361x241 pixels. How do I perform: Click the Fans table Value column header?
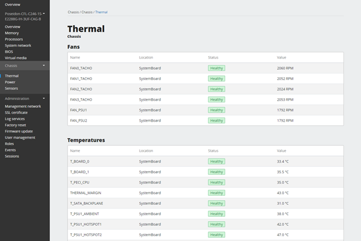(x=282, y=57)
